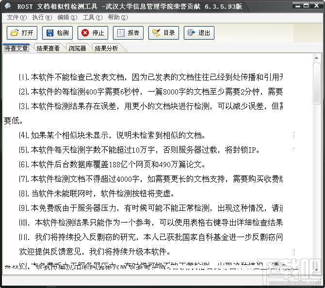
Task: Click the text 要低。
Action: [13, 121]
